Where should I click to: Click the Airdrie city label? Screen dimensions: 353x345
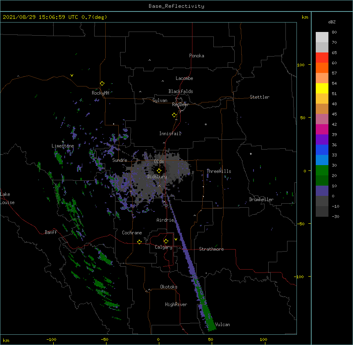(x=165, y=220)
